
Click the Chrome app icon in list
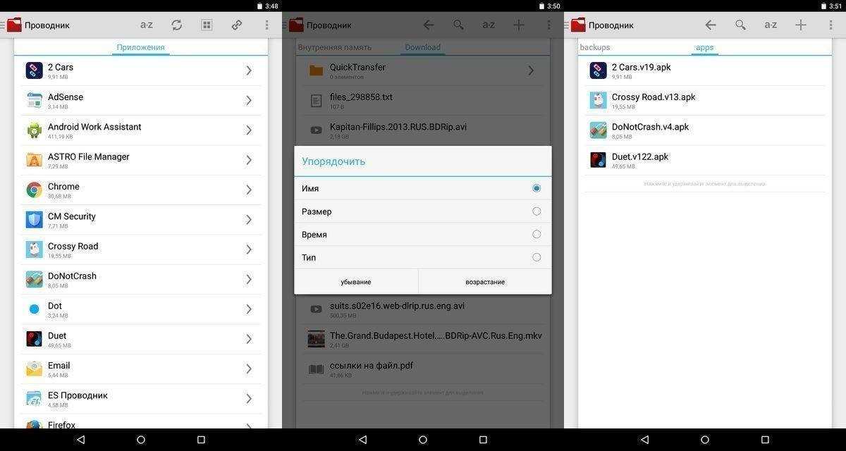[x=34, y=190]
